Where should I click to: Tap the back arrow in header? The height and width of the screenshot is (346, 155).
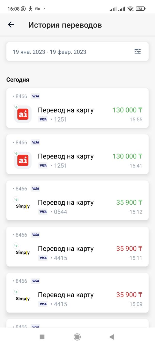11,25
